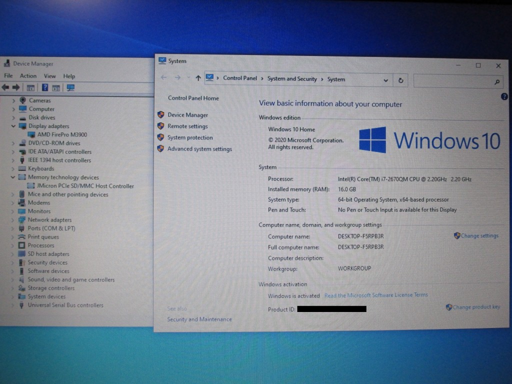Click the search magnifier icon in System window
The width and height of the screenshot is (512, 384).
[x=496, y=81]
